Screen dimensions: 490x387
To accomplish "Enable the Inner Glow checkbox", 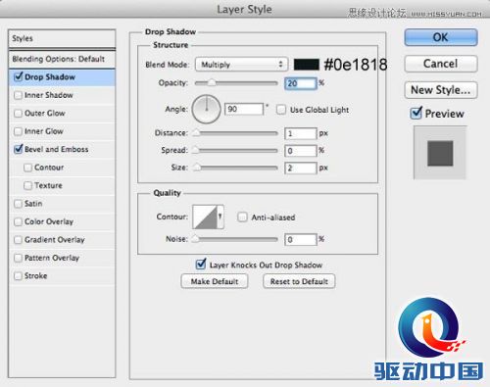I will pos(18,131).
